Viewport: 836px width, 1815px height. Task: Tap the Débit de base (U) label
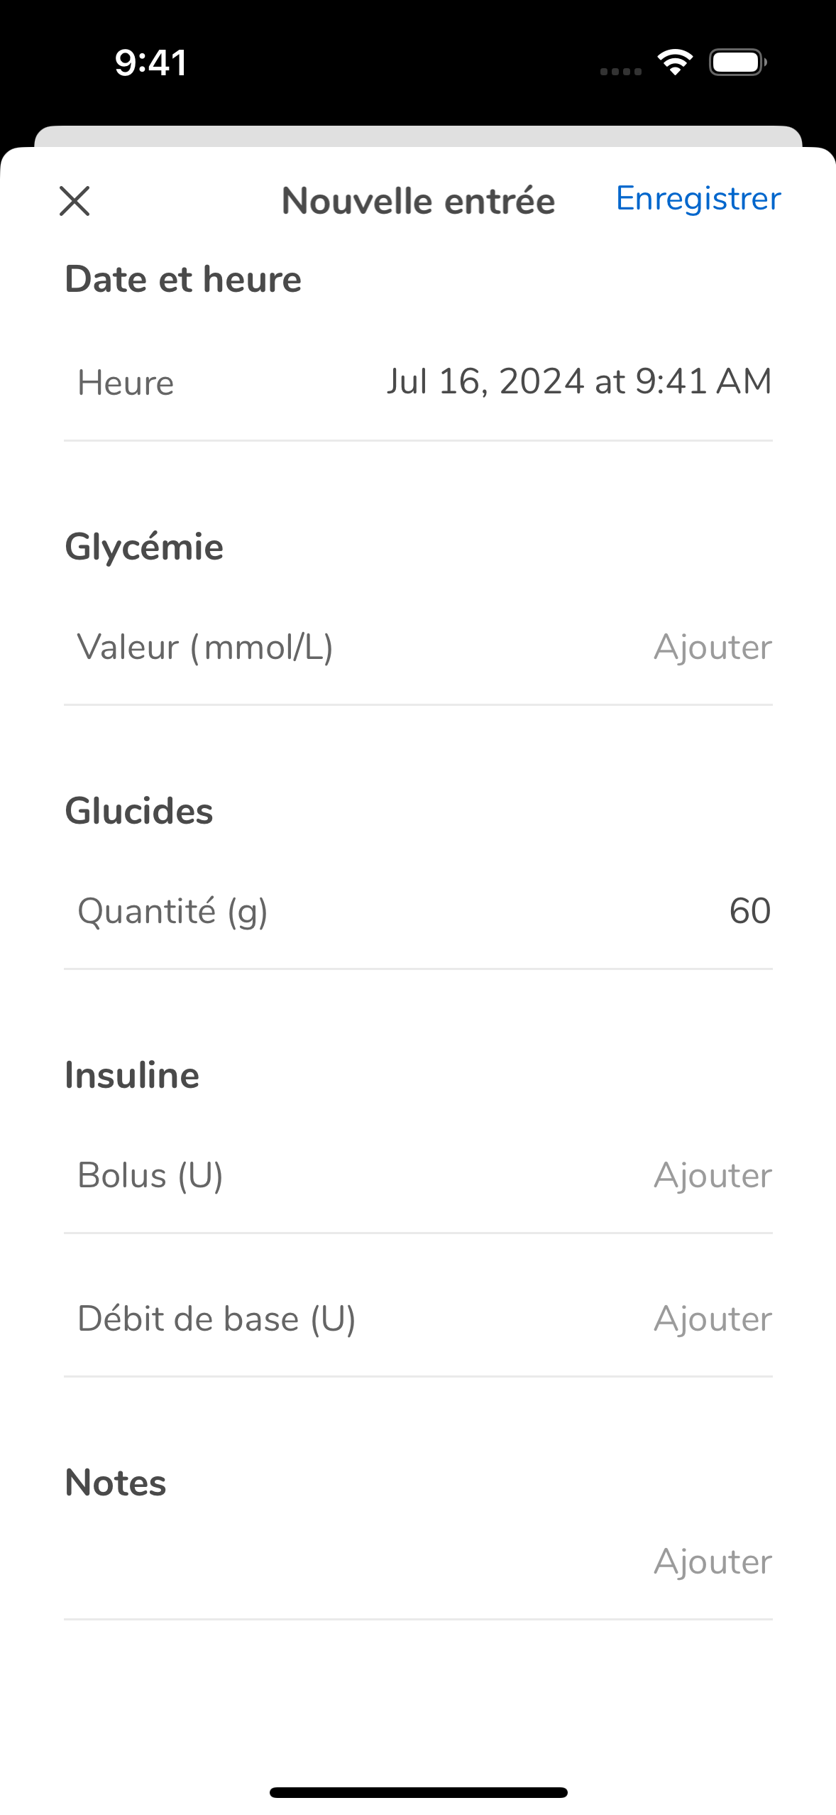point(216,1319)
